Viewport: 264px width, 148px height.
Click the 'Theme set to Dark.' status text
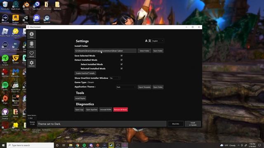[x=49, y=124]
